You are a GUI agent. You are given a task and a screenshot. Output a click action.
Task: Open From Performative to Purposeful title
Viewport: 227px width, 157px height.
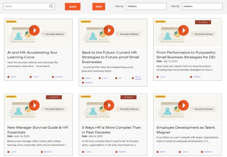[186, 55]
